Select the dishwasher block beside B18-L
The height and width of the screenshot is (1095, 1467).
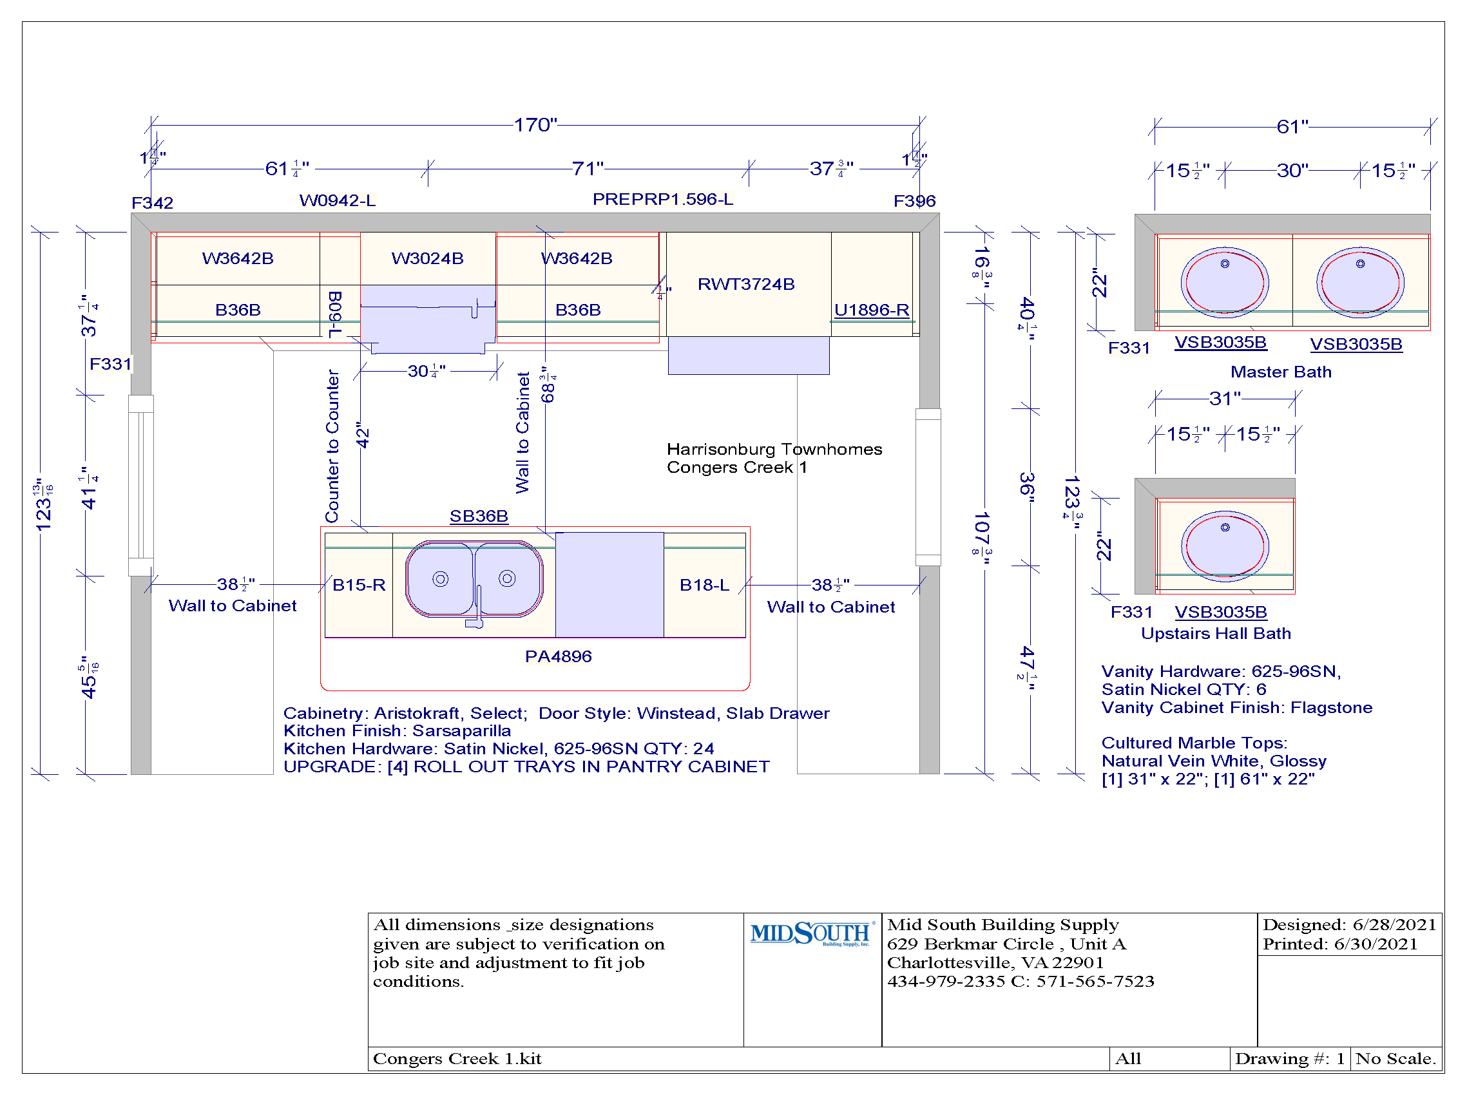point(609,585)
